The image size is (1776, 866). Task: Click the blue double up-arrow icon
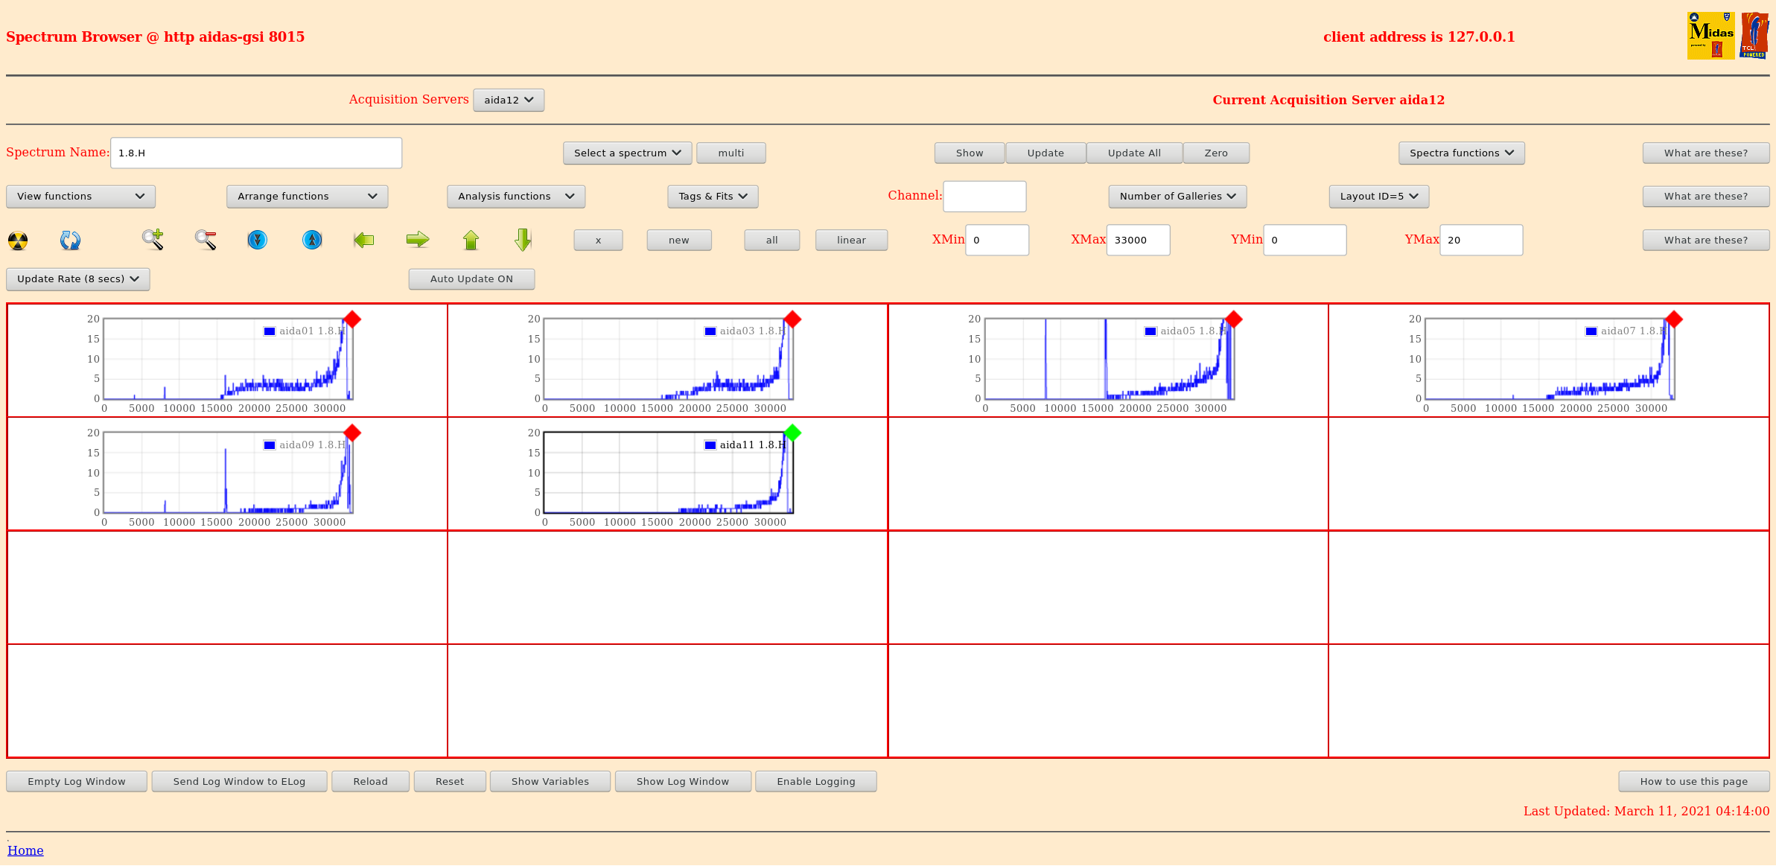point(312,240)
